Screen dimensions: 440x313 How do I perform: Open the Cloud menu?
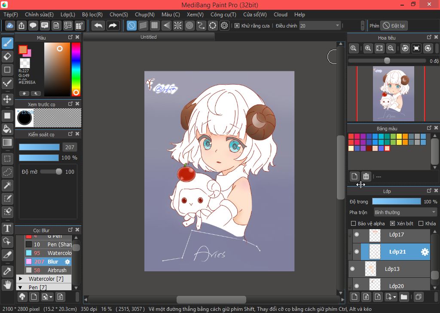[280, 15]
